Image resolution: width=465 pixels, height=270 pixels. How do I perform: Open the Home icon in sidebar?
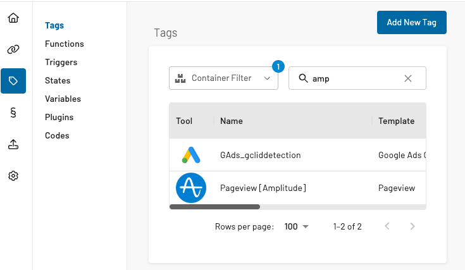(13, 17)
